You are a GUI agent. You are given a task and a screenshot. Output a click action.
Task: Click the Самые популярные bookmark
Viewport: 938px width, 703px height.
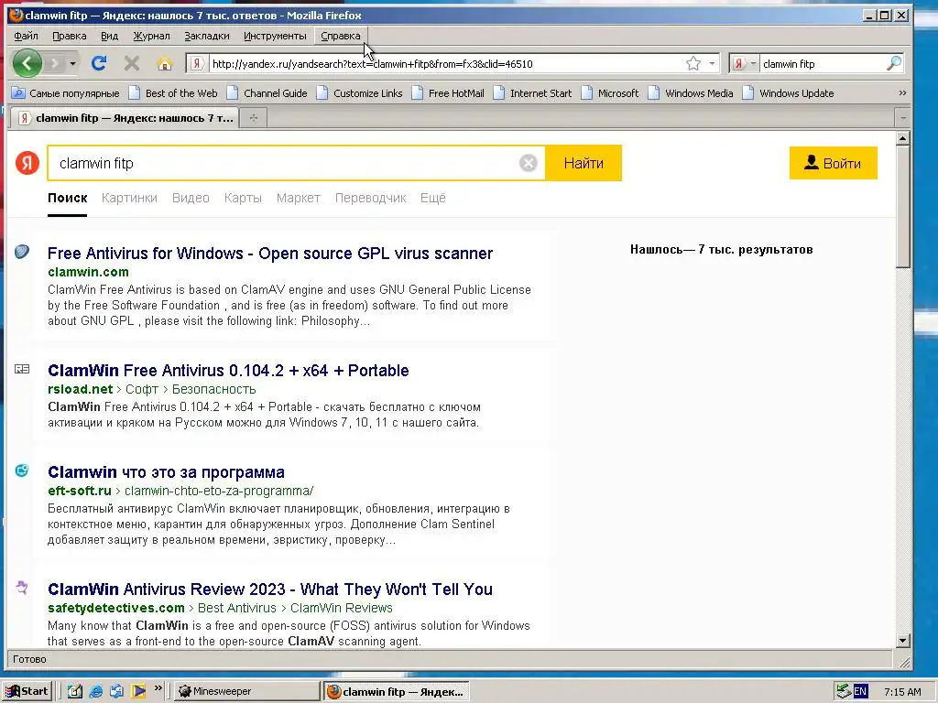(66, 93)
